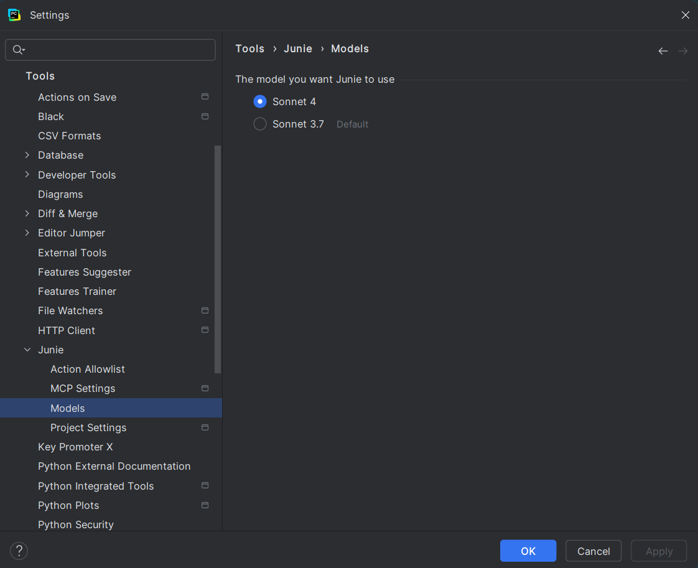Select Diagrams in the settings tree

coord(60,195)
